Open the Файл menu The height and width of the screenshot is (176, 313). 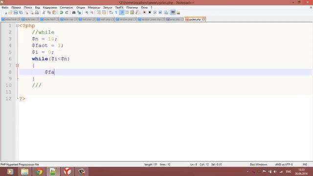(x=5, y=7)
